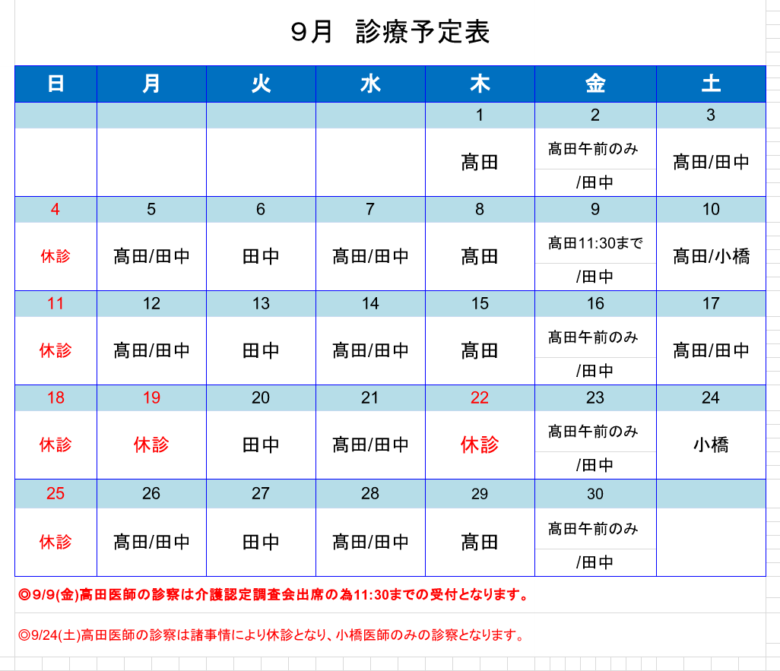This screenshot has width=780, height=671.
Task: Click date cell 8
Action: (480, 210)
